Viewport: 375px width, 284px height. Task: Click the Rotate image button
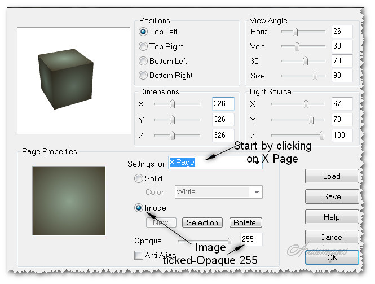pos(245,222)
